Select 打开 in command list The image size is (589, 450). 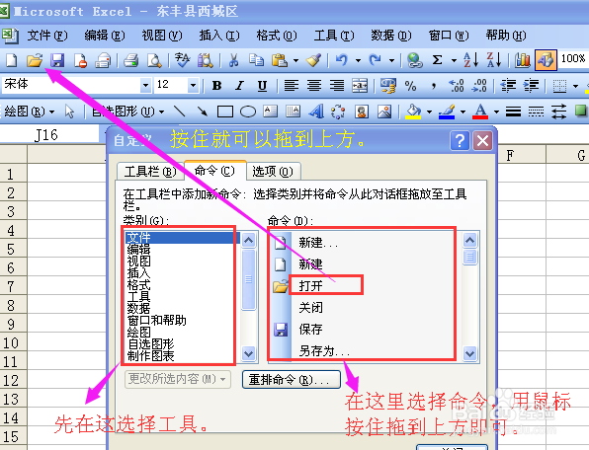click(x=310, y=286)
